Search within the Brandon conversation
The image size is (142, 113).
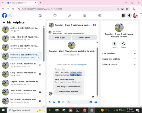(124, 44)
